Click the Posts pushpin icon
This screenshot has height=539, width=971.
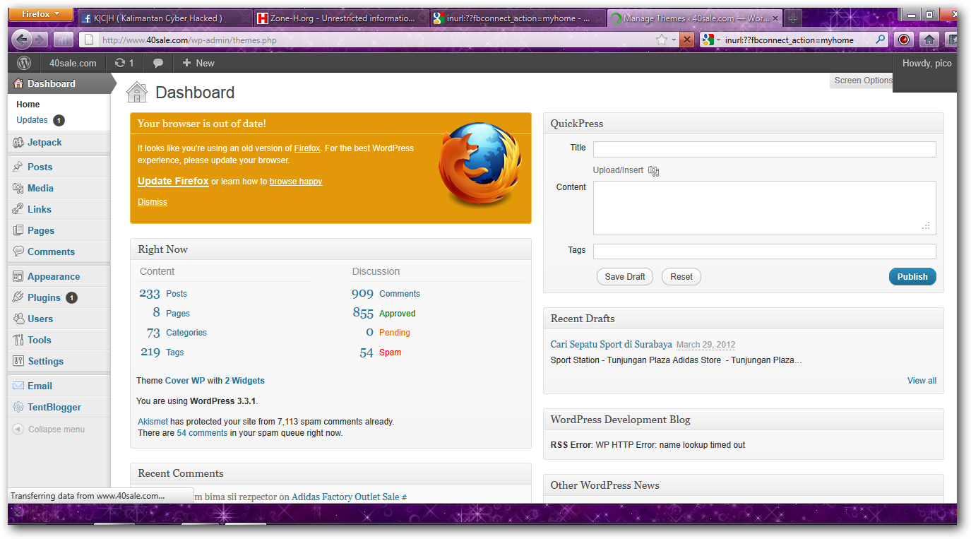18,167
